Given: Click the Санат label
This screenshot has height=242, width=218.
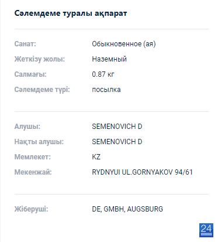Looking at the screenshot, I should click(x=25, y=44).
